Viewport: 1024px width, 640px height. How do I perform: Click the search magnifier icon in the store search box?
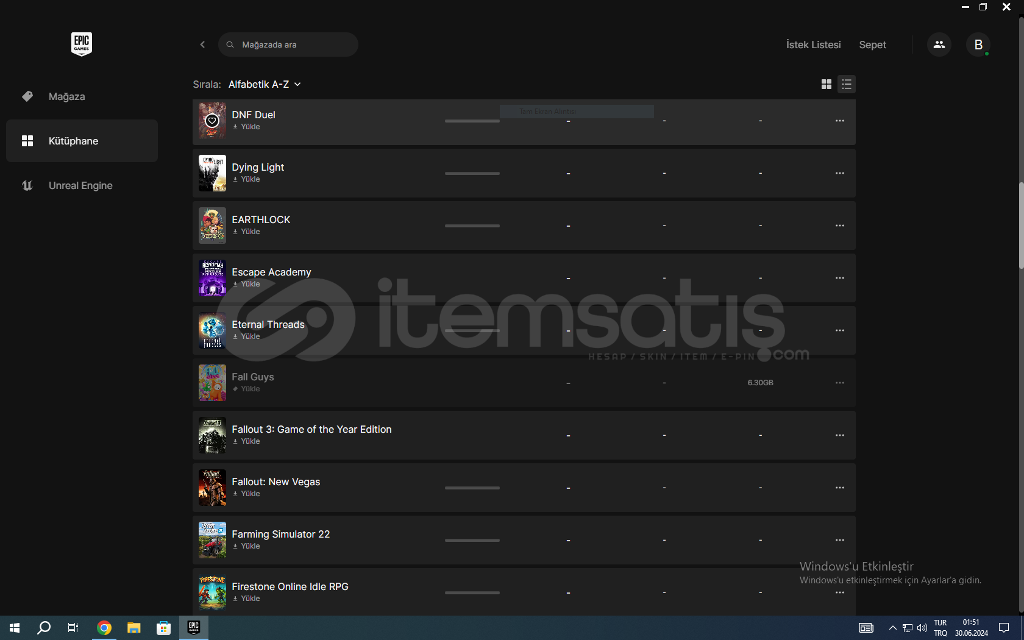(x=230, y=44)
